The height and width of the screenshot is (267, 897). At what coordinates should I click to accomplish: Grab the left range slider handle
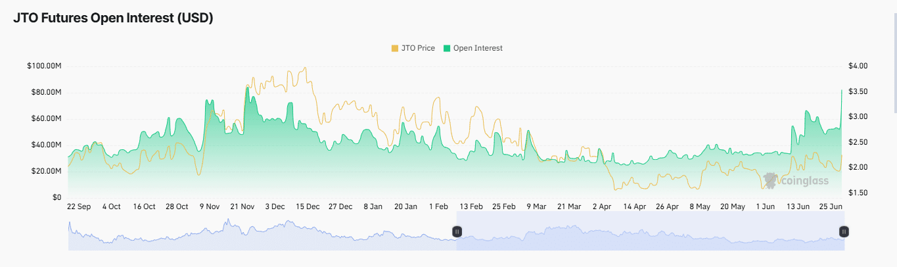tap(457, 231)
